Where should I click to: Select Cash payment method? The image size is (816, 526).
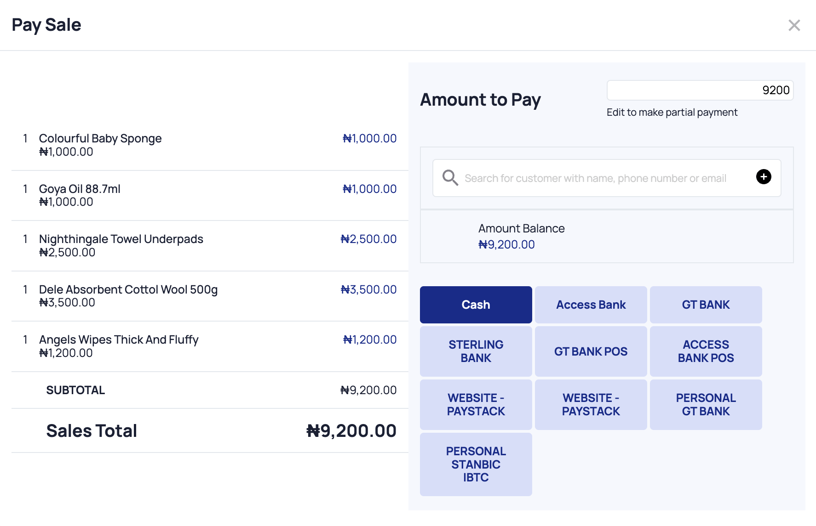pyautogui.click(x=476, y=305)
